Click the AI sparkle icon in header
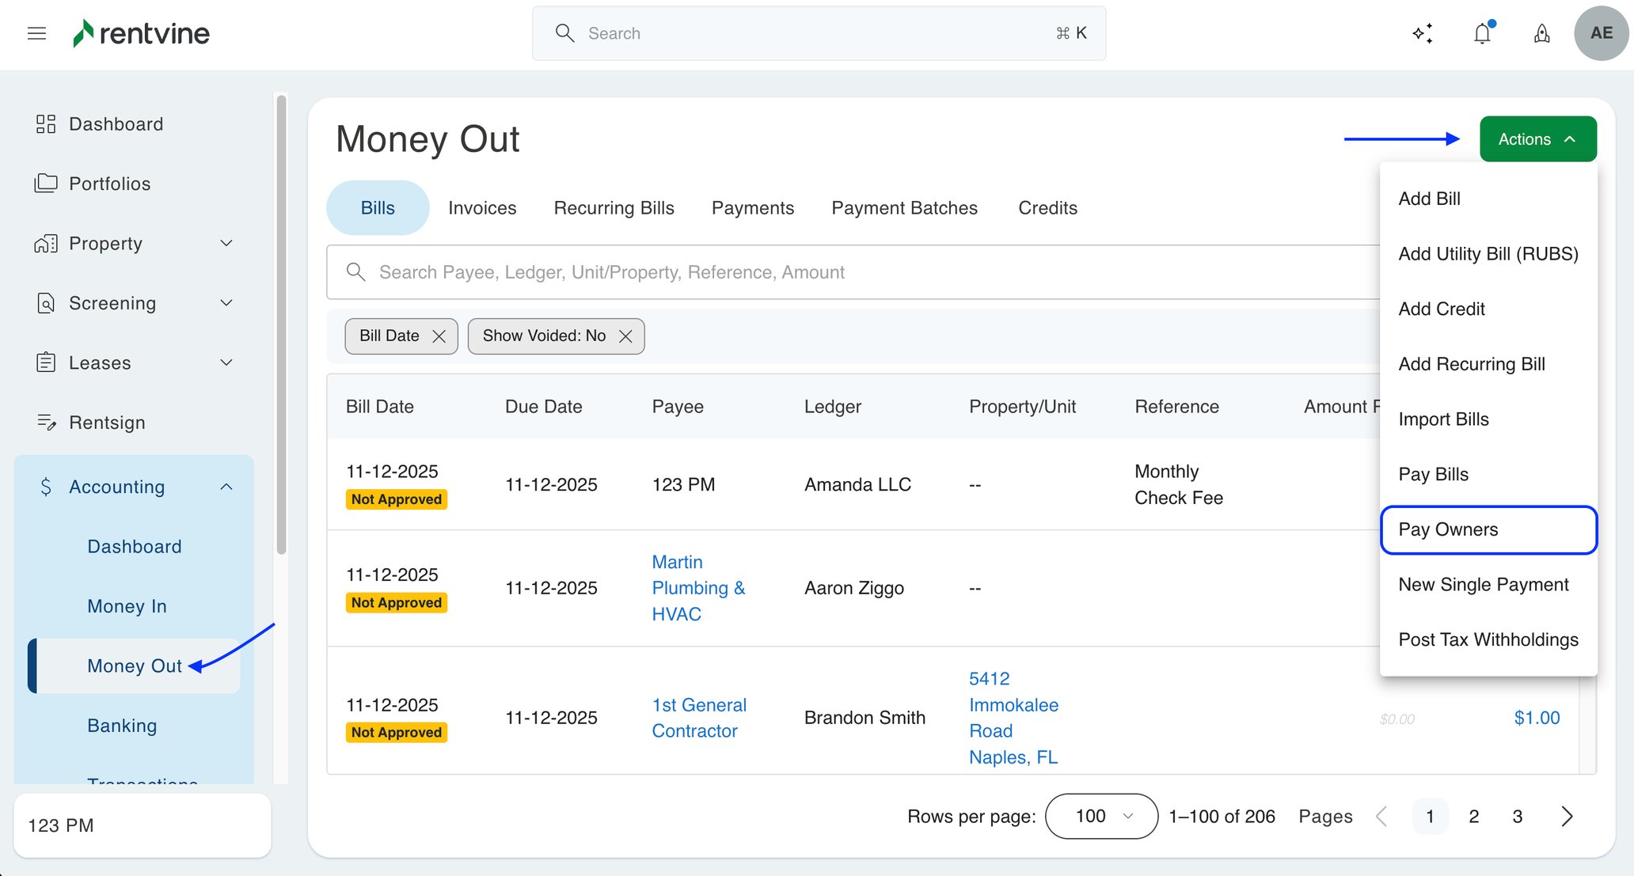The height and width of the screenshot is (876, 1634). [1423, 33]
